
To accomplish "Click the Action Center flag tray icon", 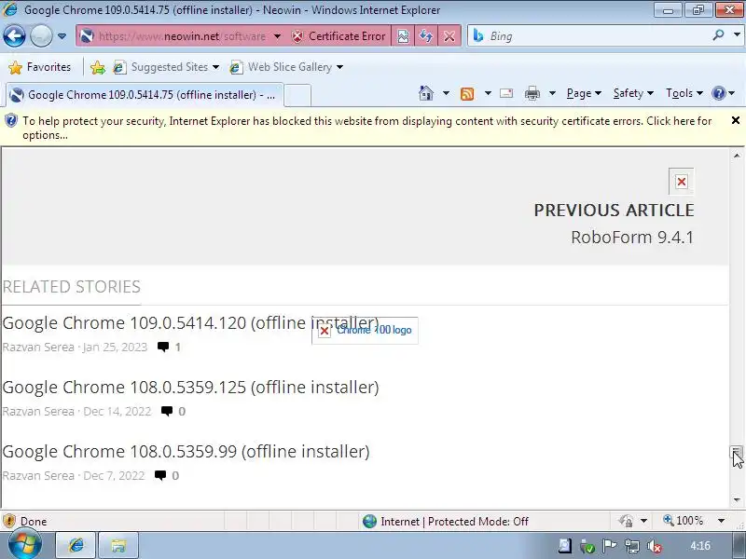I will click(610, 546).
